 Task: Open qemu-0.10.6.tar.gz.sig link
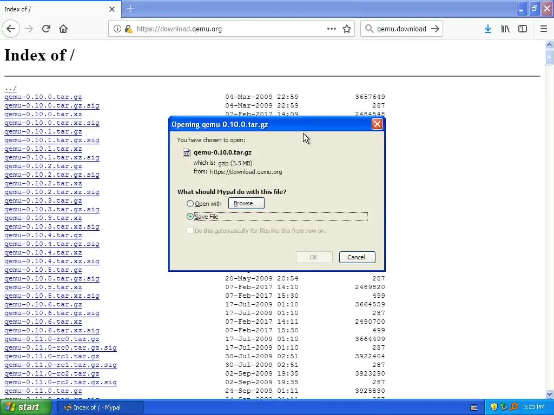click(x=52, y=313)
